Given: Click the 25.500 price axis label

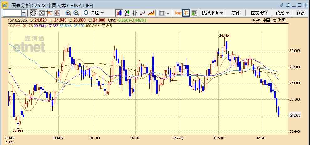Looking at the screenshot, I should point(295,99).
